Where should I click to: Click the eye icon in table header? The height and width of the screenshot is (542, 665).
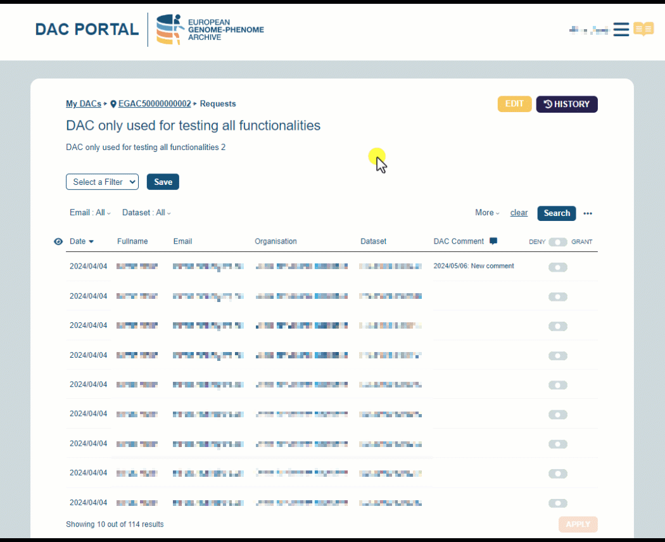click(58, 241)
